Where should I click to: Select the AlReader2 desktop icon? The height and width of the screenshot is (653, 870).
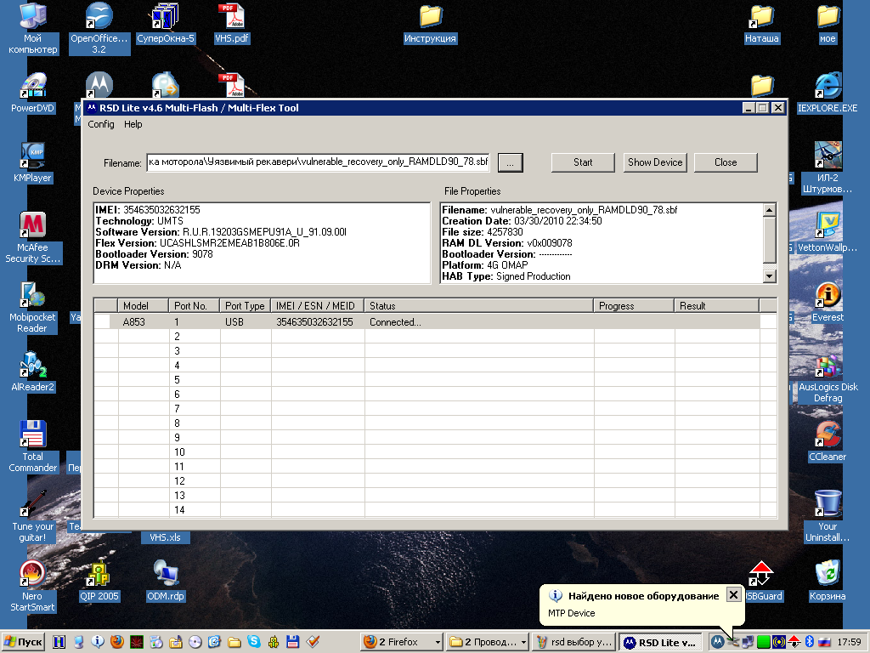coord(33,372)
